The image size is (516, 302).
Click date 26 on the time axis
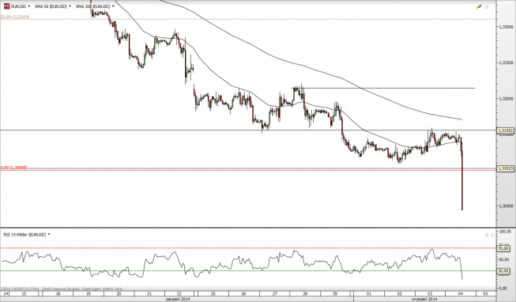click(x=243, y=293)
